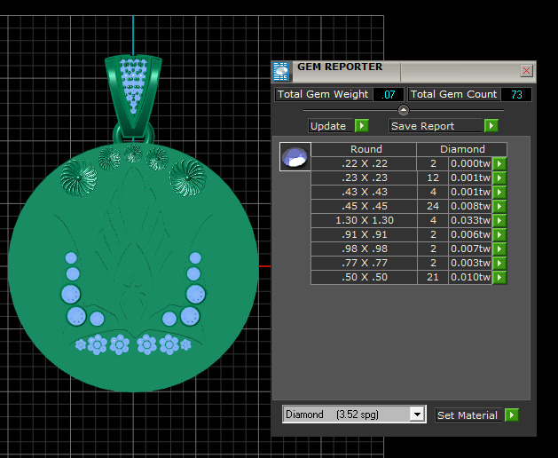Viewport: 558px width, 458px height.
Task: Collapse the panel using the round arrow handle
Action: click(404, 110)
